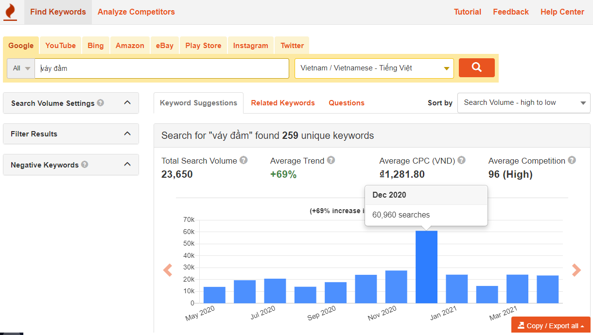This screenshot has width=593, height=335.
Task: Open the Questions tab
Action: coord(347,103)
